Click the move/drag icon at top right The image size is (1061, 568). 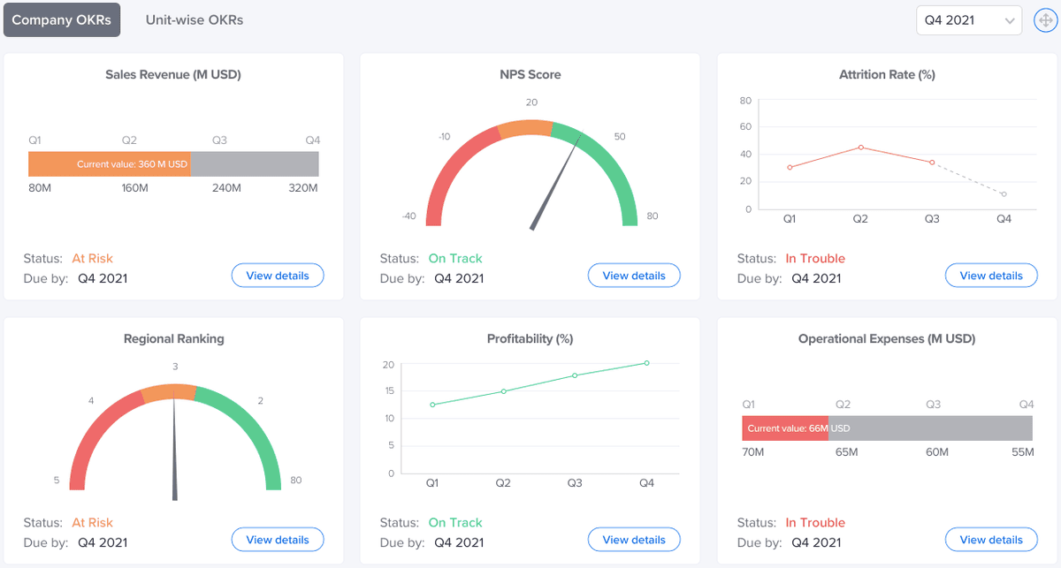tap(1046, 20)
